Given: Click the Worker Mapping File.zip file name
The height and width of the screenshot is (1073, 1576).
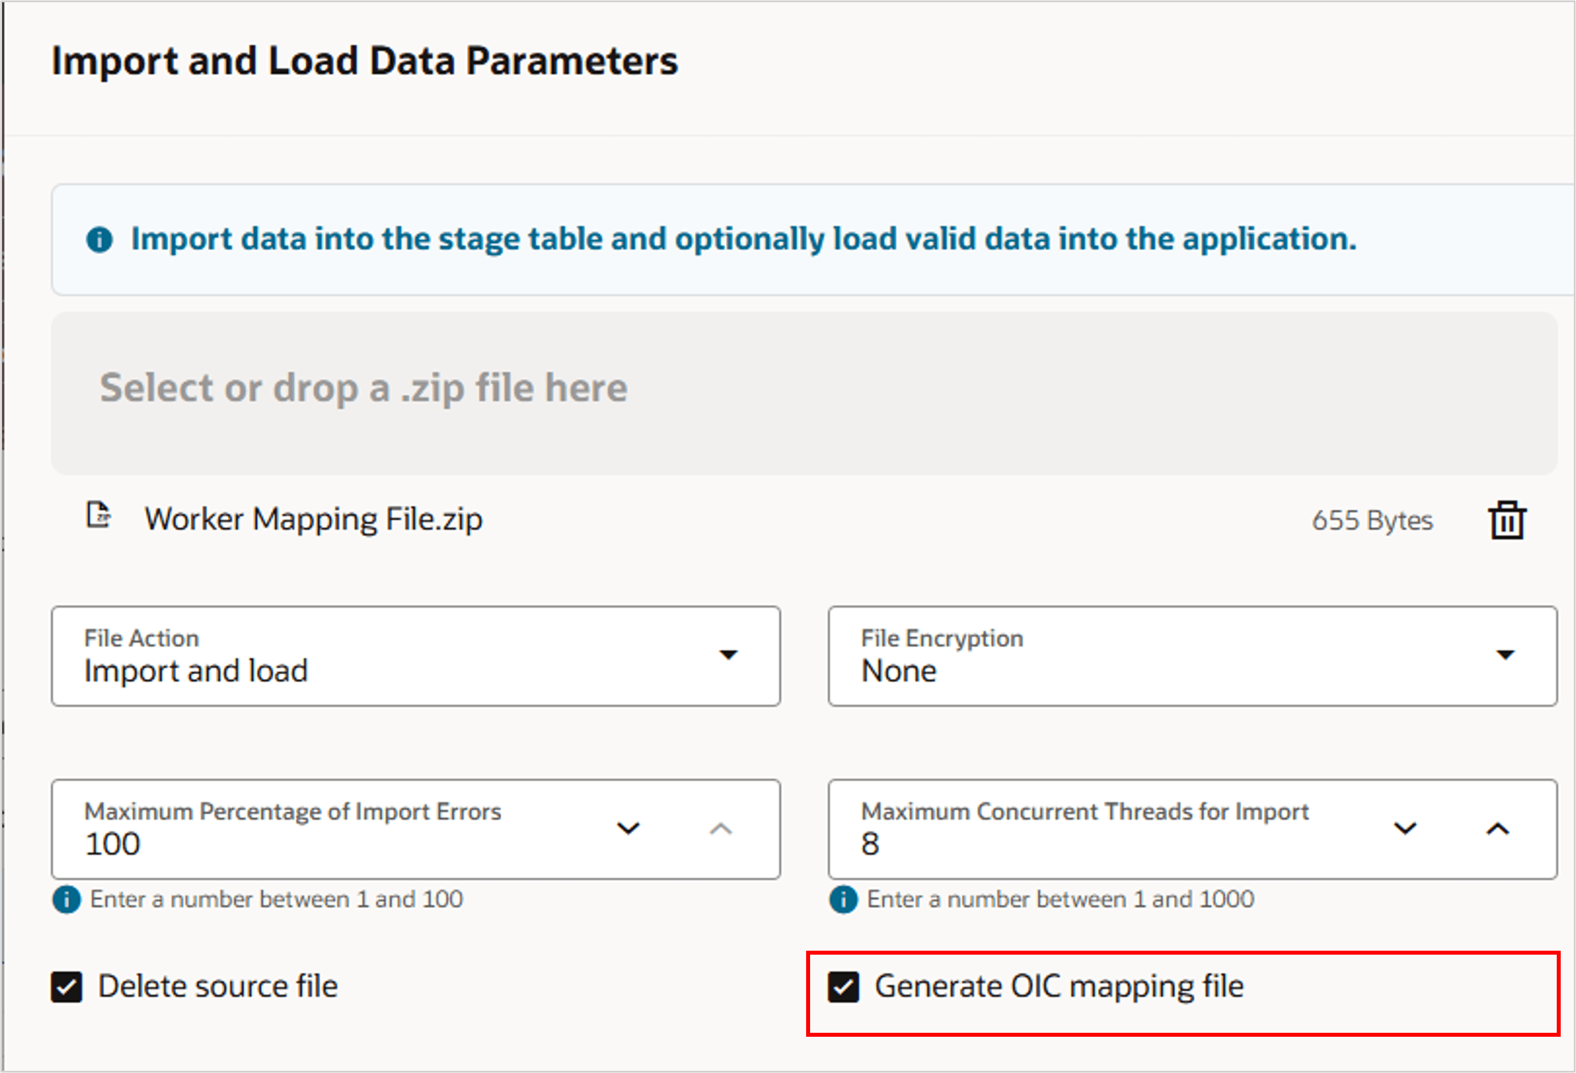Looking at the screenshot, I should point(313,519).
